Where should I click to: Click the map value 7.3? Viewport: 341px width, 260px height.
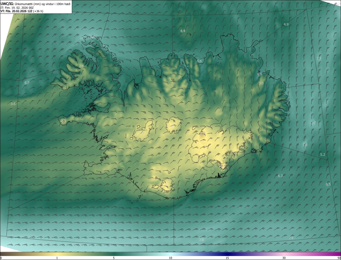tap(319, 58)
